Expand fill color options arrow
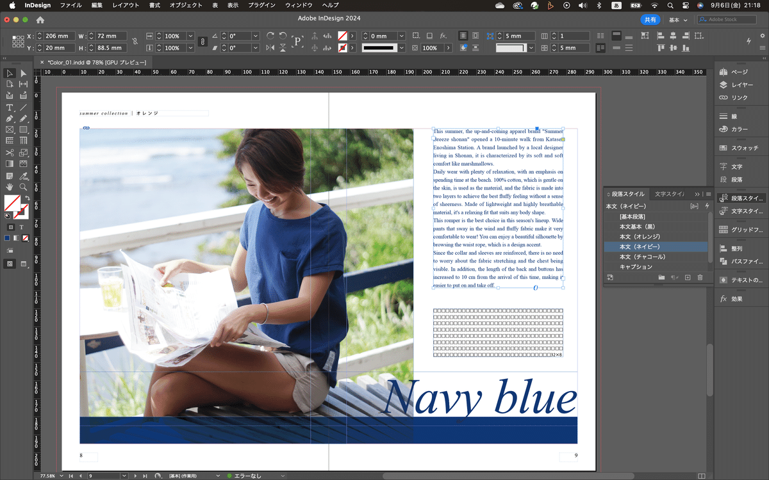The image size is (769, 480). (x=353, y=36)
